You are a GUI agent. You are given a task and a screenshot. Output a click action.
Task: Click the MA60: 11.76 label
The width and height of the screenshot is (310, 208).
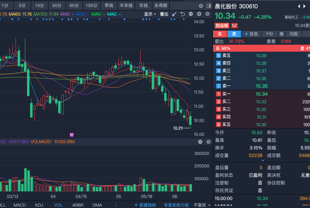tap(20, 14)
